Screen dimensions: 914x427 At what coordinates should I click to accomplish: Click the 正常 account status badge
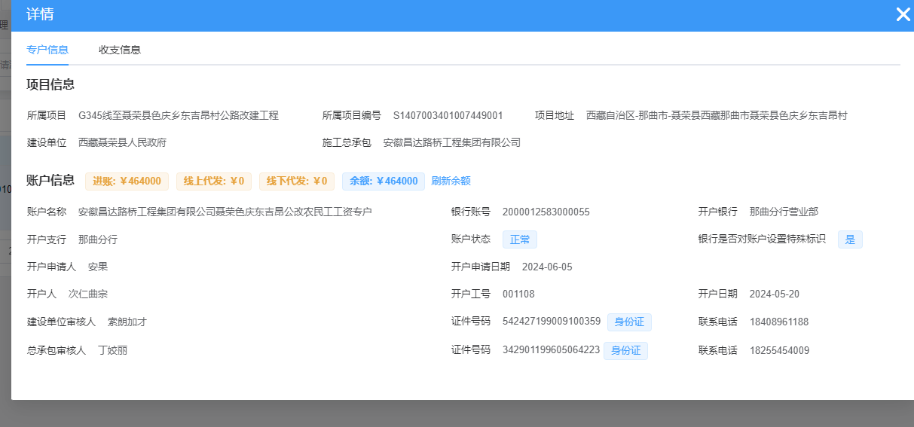[x=520, y=239]
